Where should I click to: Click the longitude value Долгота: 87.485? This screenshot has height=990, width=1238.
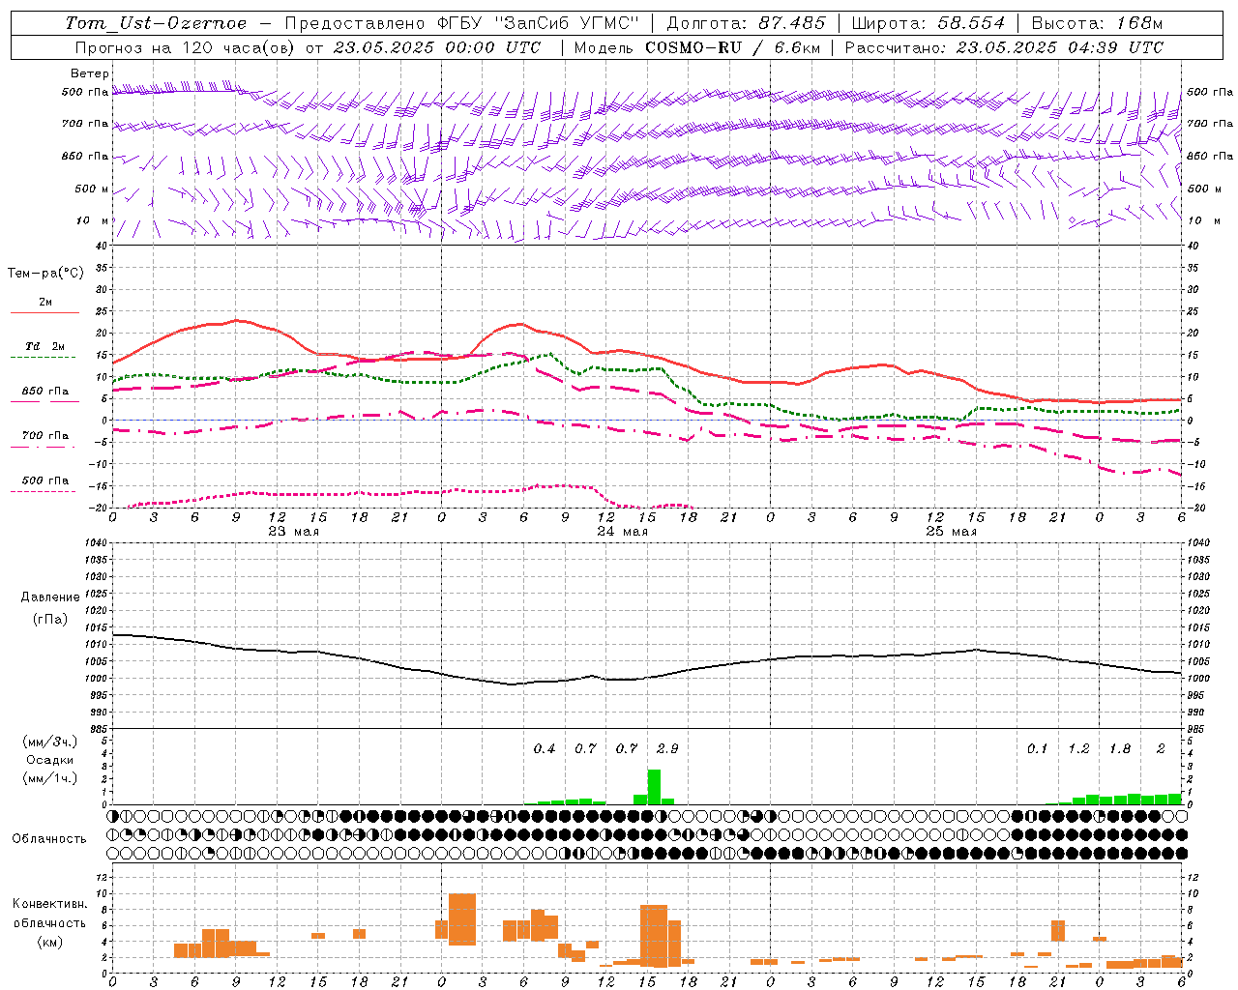pyautogui.click(x=747, y=23)
